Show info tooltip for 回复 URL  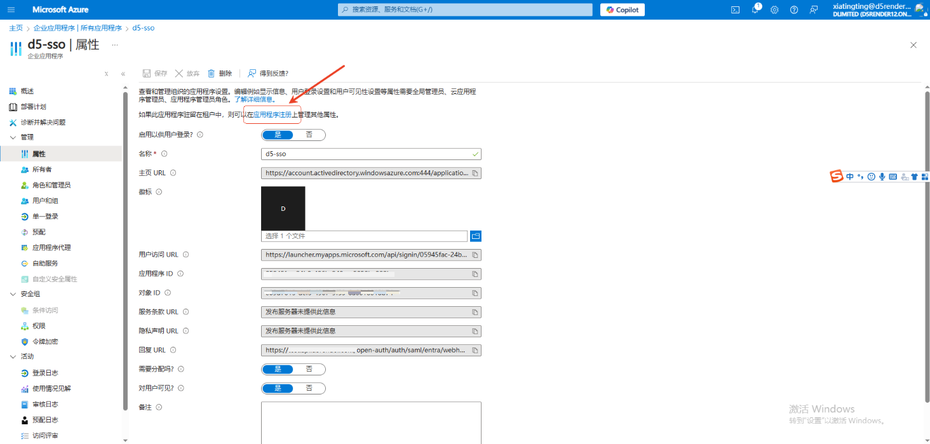tap(173, 350)
